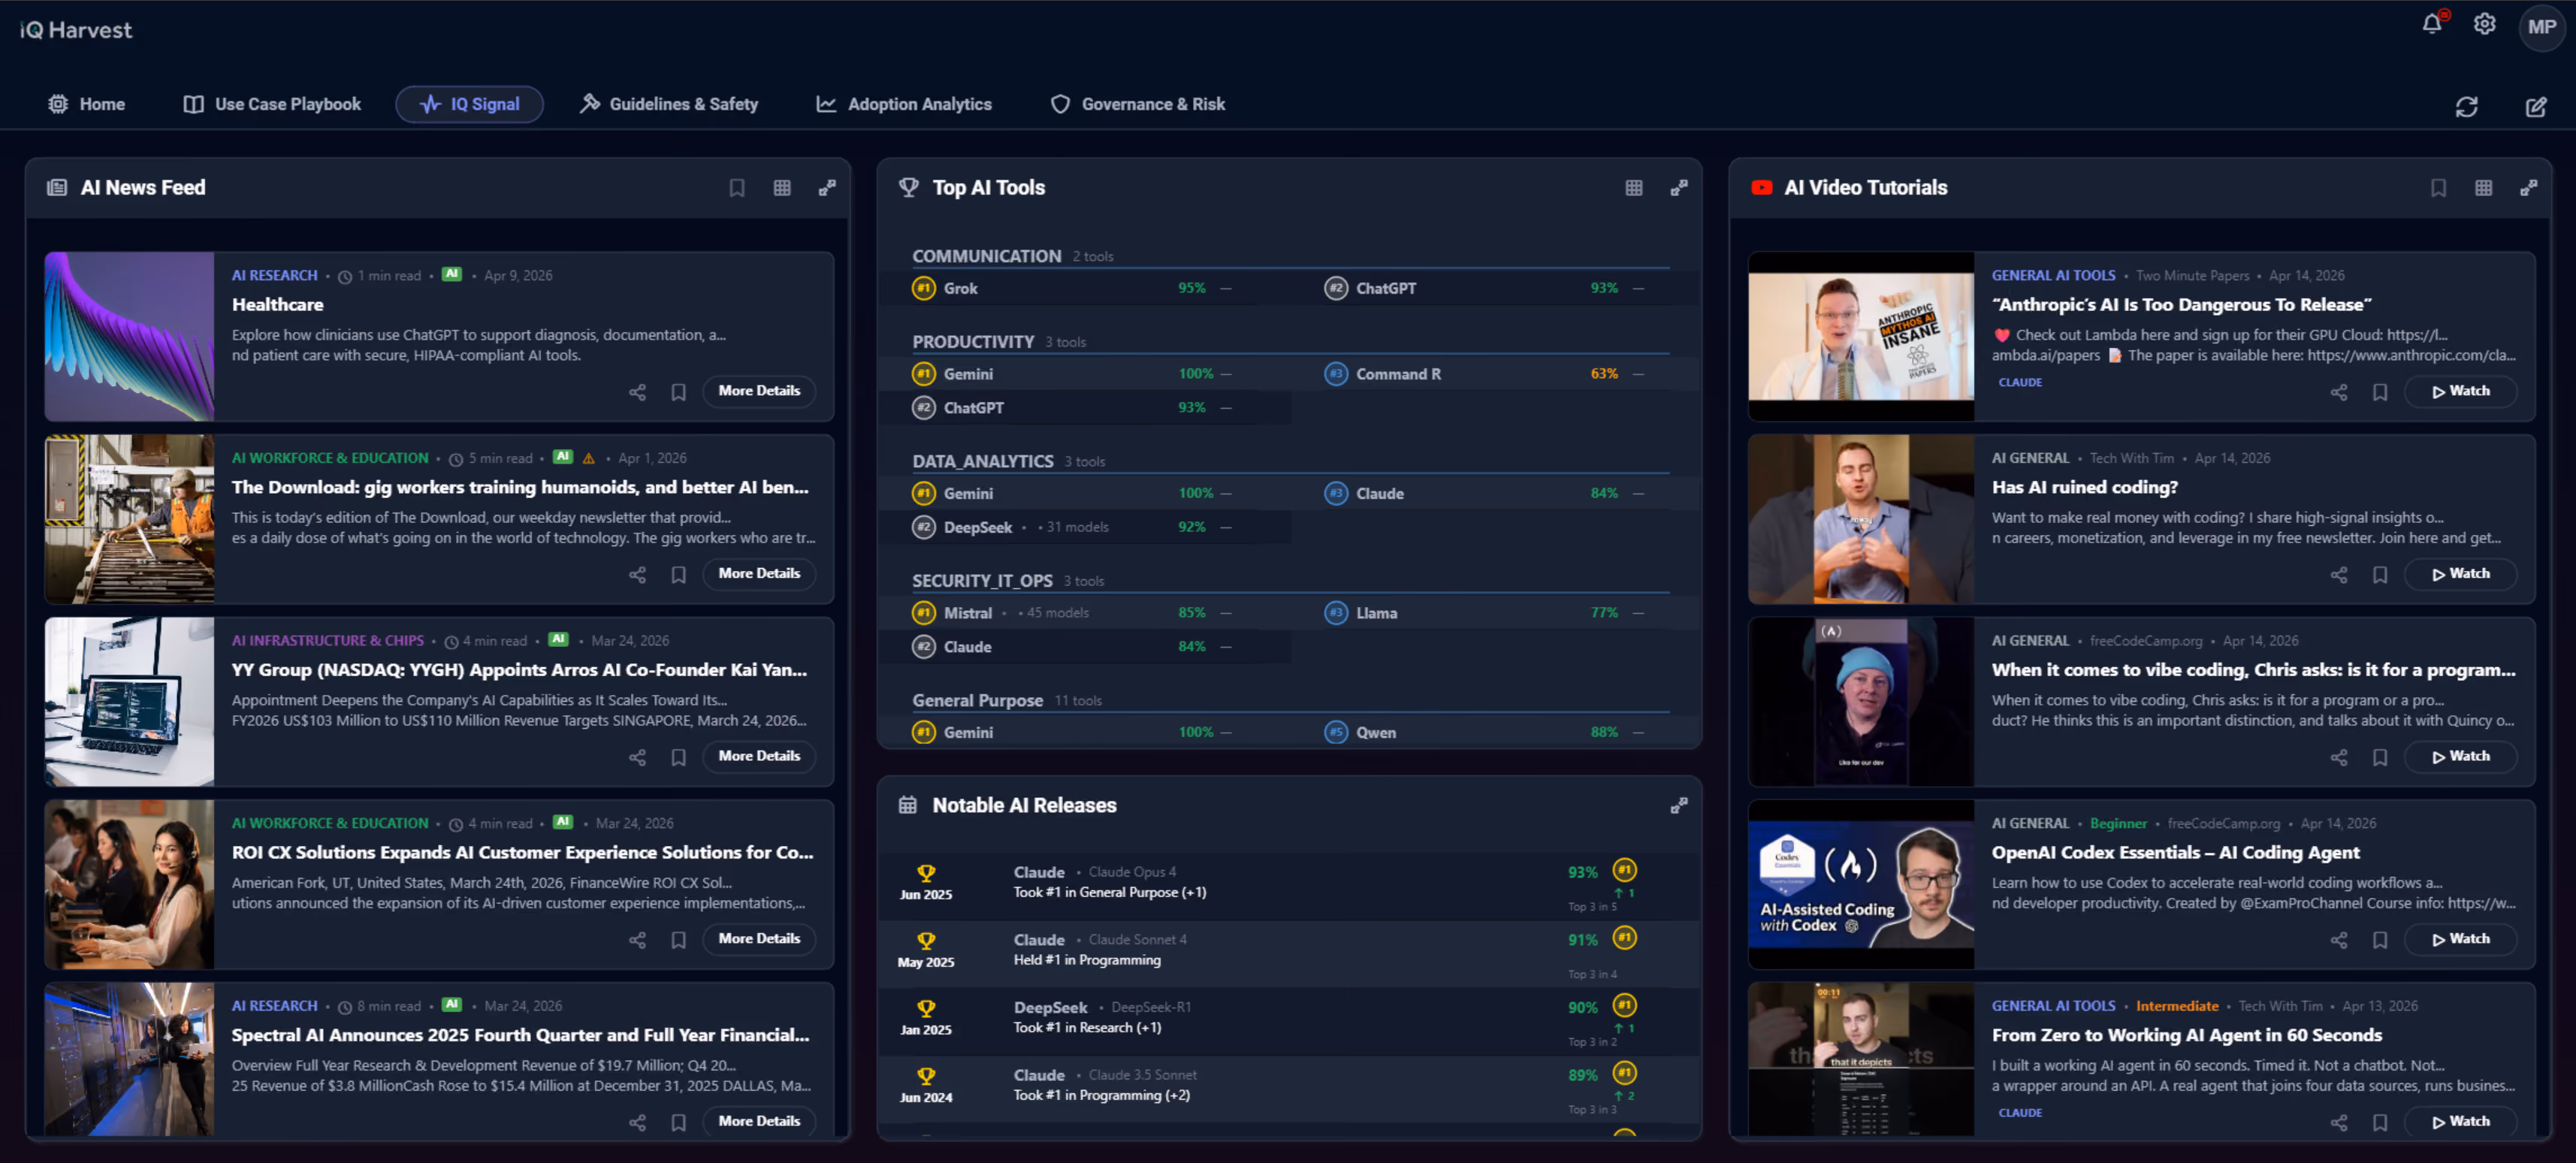Viewport: 2576px width, 1163px height.
Task: Bookmark the OpenAI Codex Essentials video
Action: [x=2380, y=940]
